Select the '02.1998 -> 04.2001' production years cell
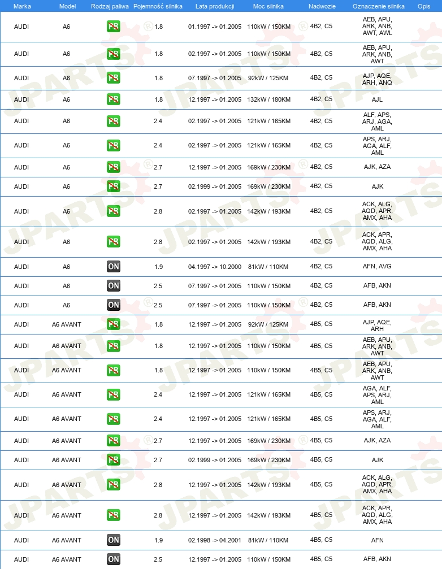Image resolution: width=442 pixels, height=569 pixels. tap(215, 540)
